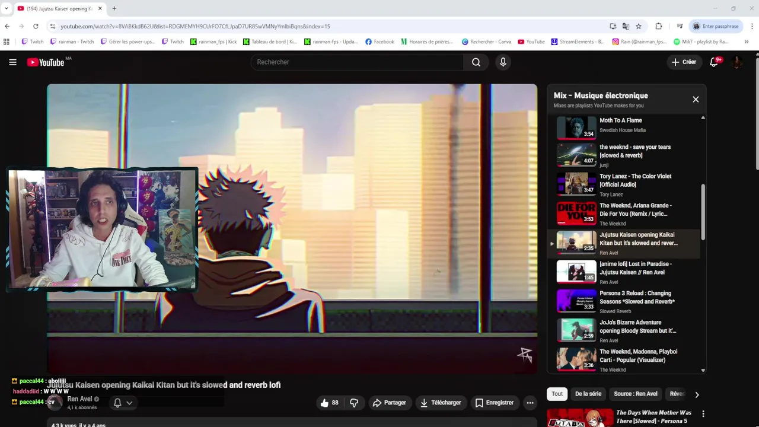Open the Facebook bookmark
759x427 pixels.
tap(379, 42)
